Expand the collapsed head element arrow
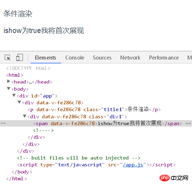This screenshot has width=192, height=185. click(x=9, y=81)
